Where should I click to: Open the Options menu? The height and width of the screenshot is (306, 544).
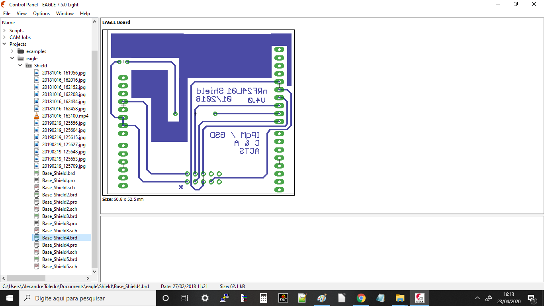(41, 14)
